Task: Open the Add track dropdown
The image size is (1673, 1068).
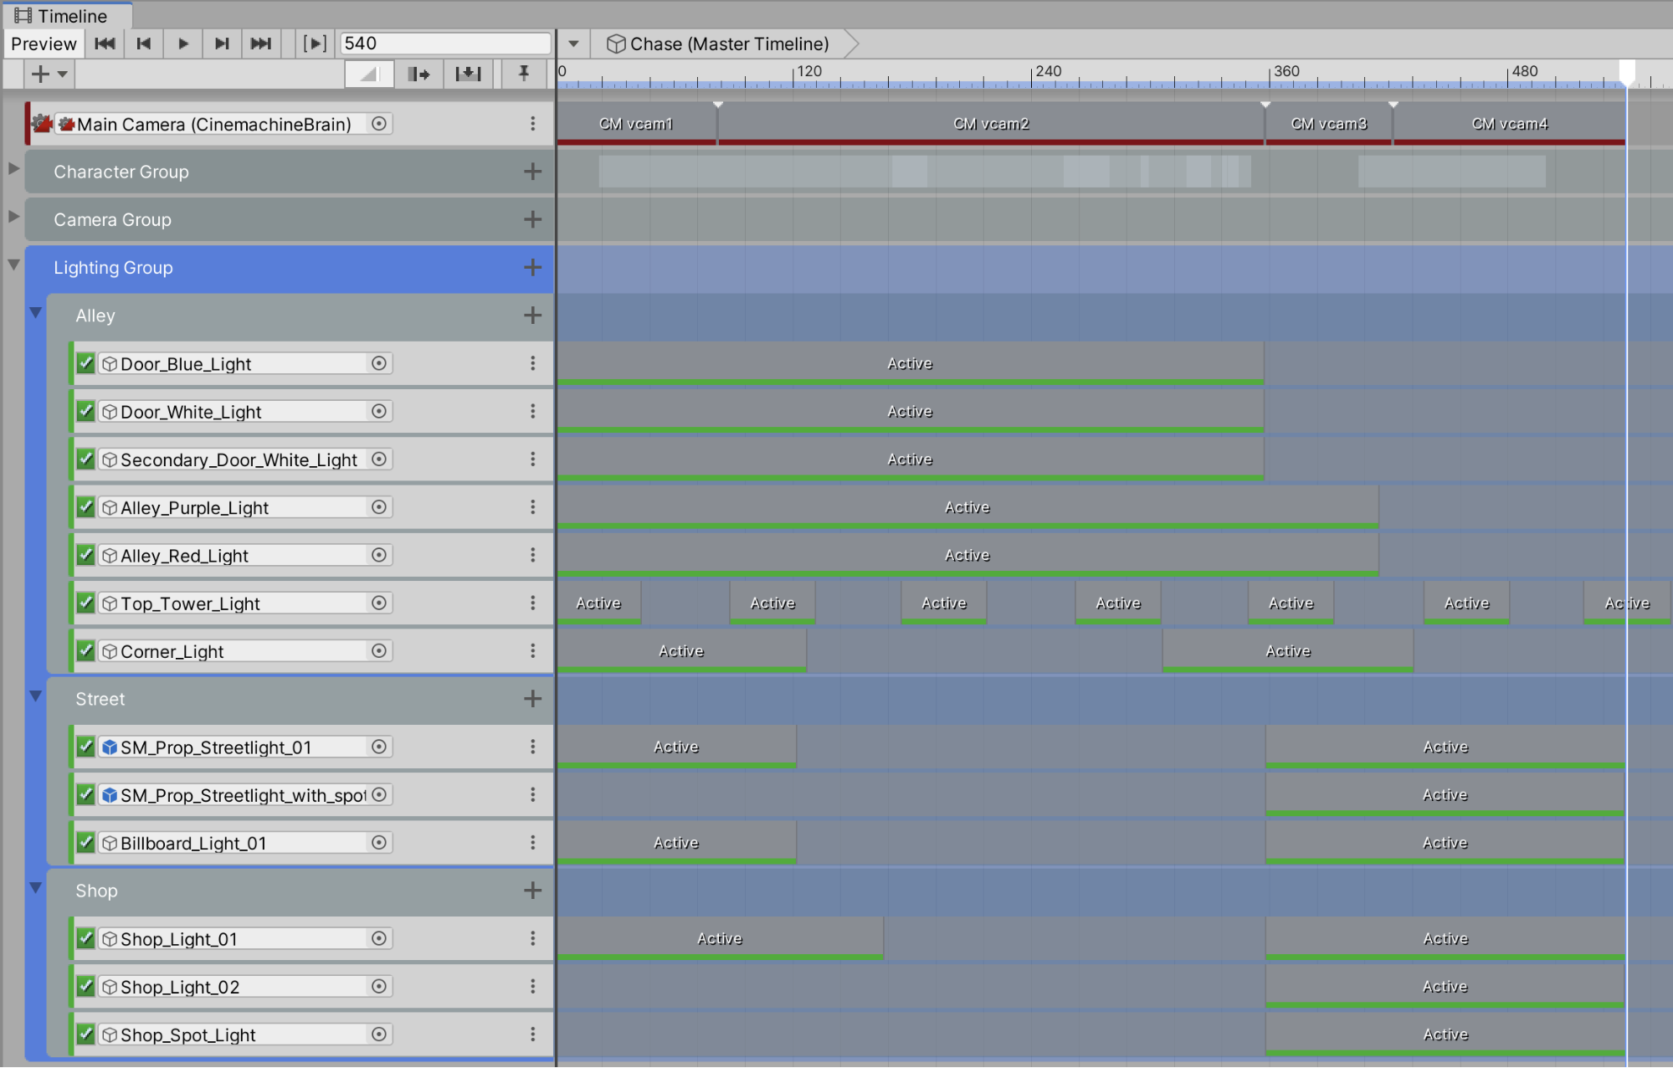Action: click(49, 74)
